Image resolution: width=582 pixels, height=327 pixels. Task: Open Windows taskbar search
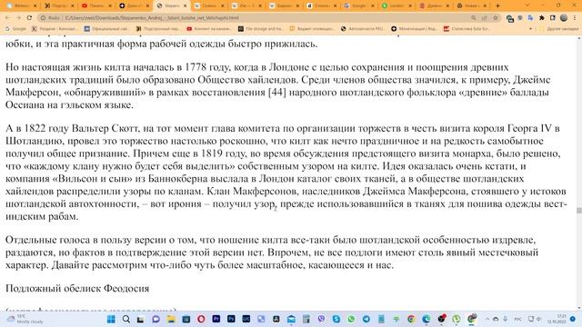[126, 319]
